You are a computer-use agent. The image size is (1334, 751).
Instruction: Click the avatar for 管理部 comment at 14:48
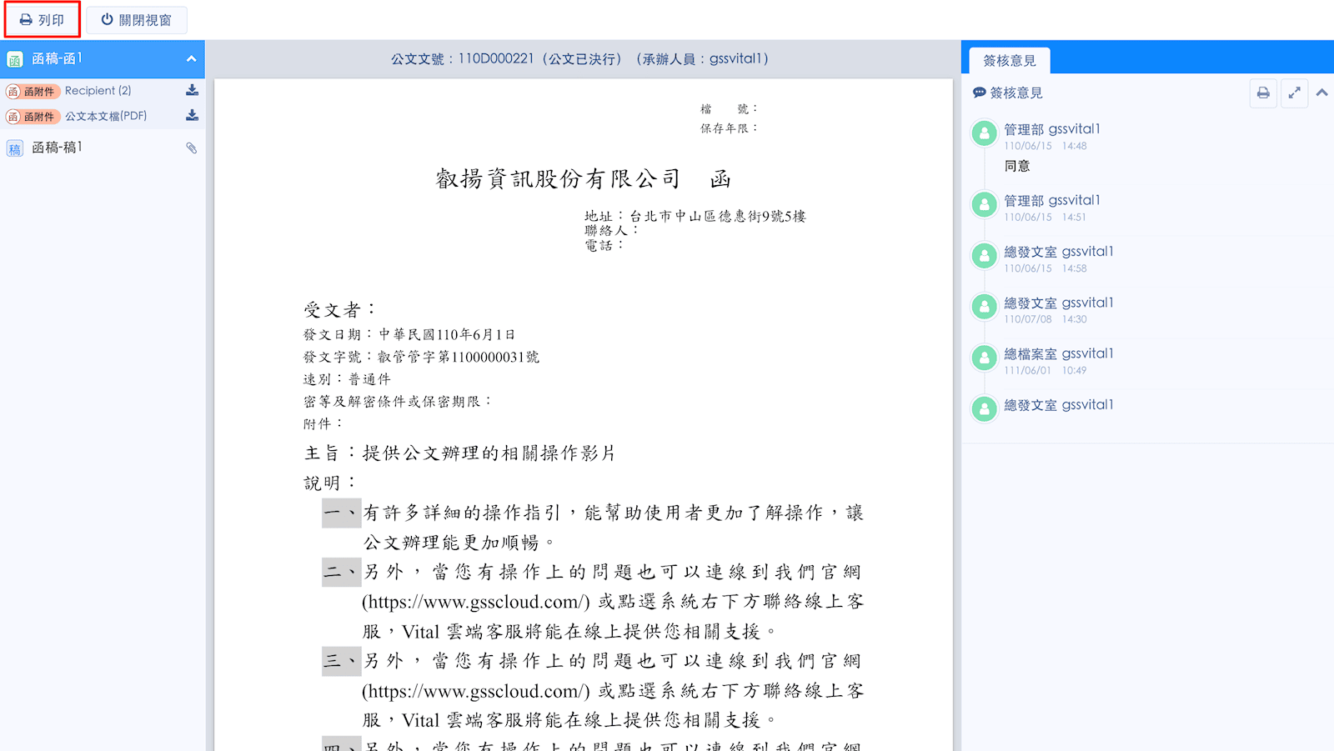tap(985, 133)
